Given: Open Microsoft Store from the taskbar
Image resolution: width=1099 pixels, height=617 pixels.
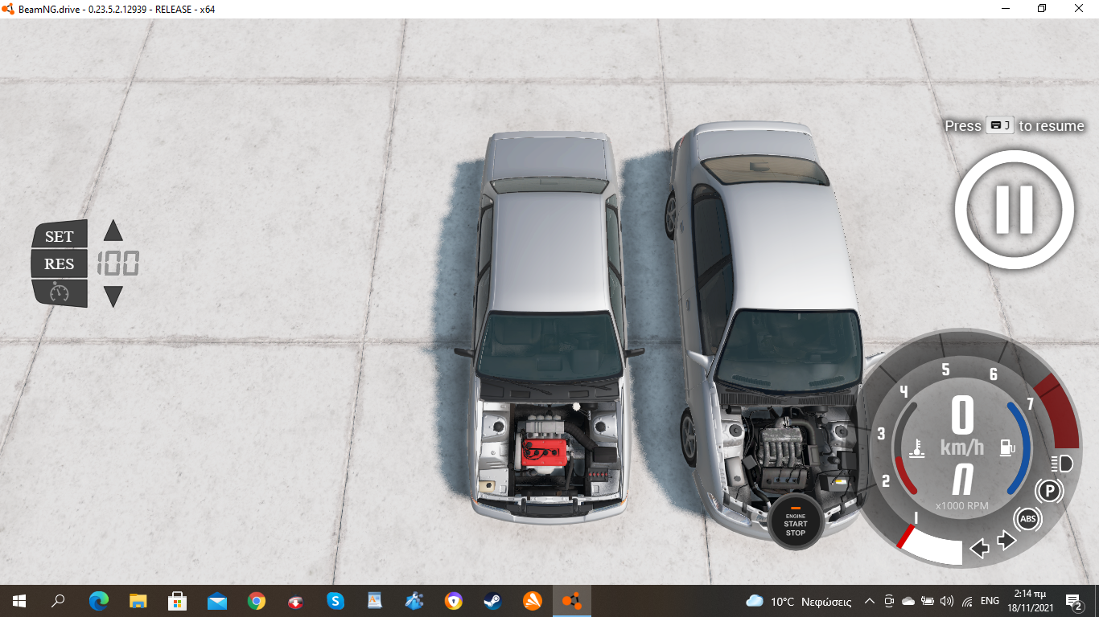Looking at the screenshot, I should pyautogui.click(x=178, y=600).
